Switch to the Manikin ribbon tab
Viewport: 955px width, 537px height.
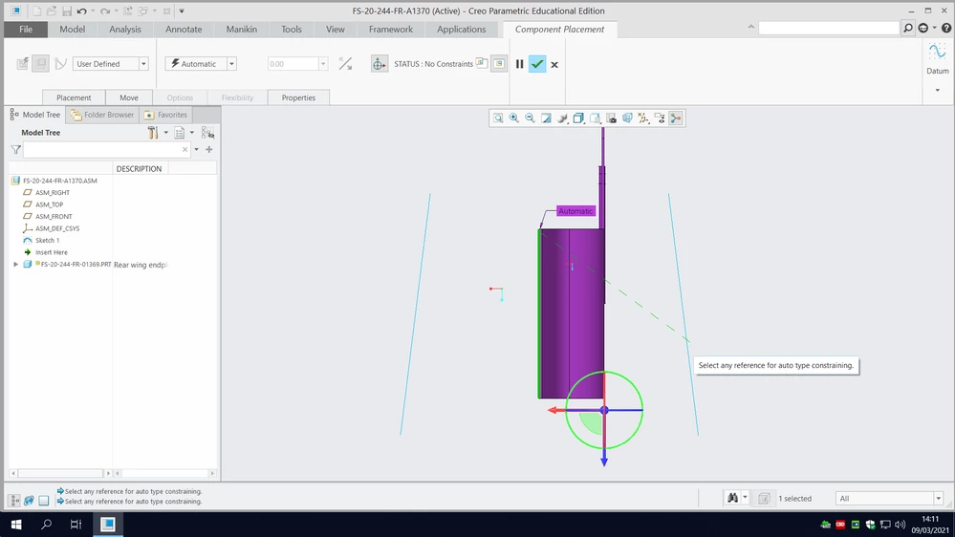(241, 30)
